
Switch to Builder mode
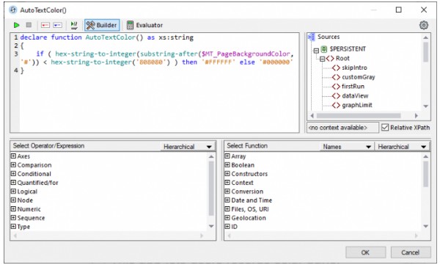[102, 25]
